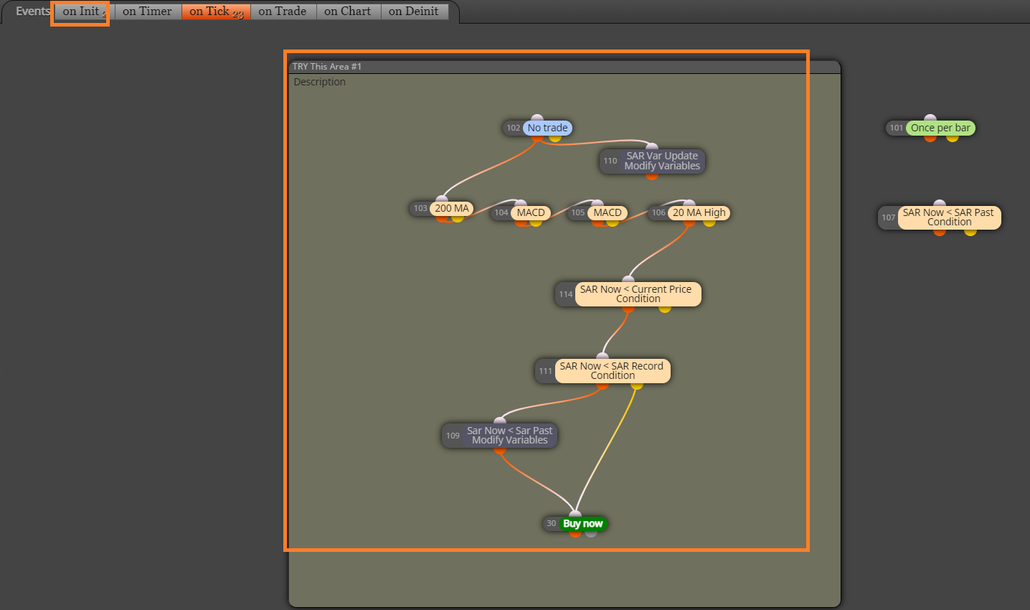Click input connector atop SAR Var Update block

coord(652,148)
